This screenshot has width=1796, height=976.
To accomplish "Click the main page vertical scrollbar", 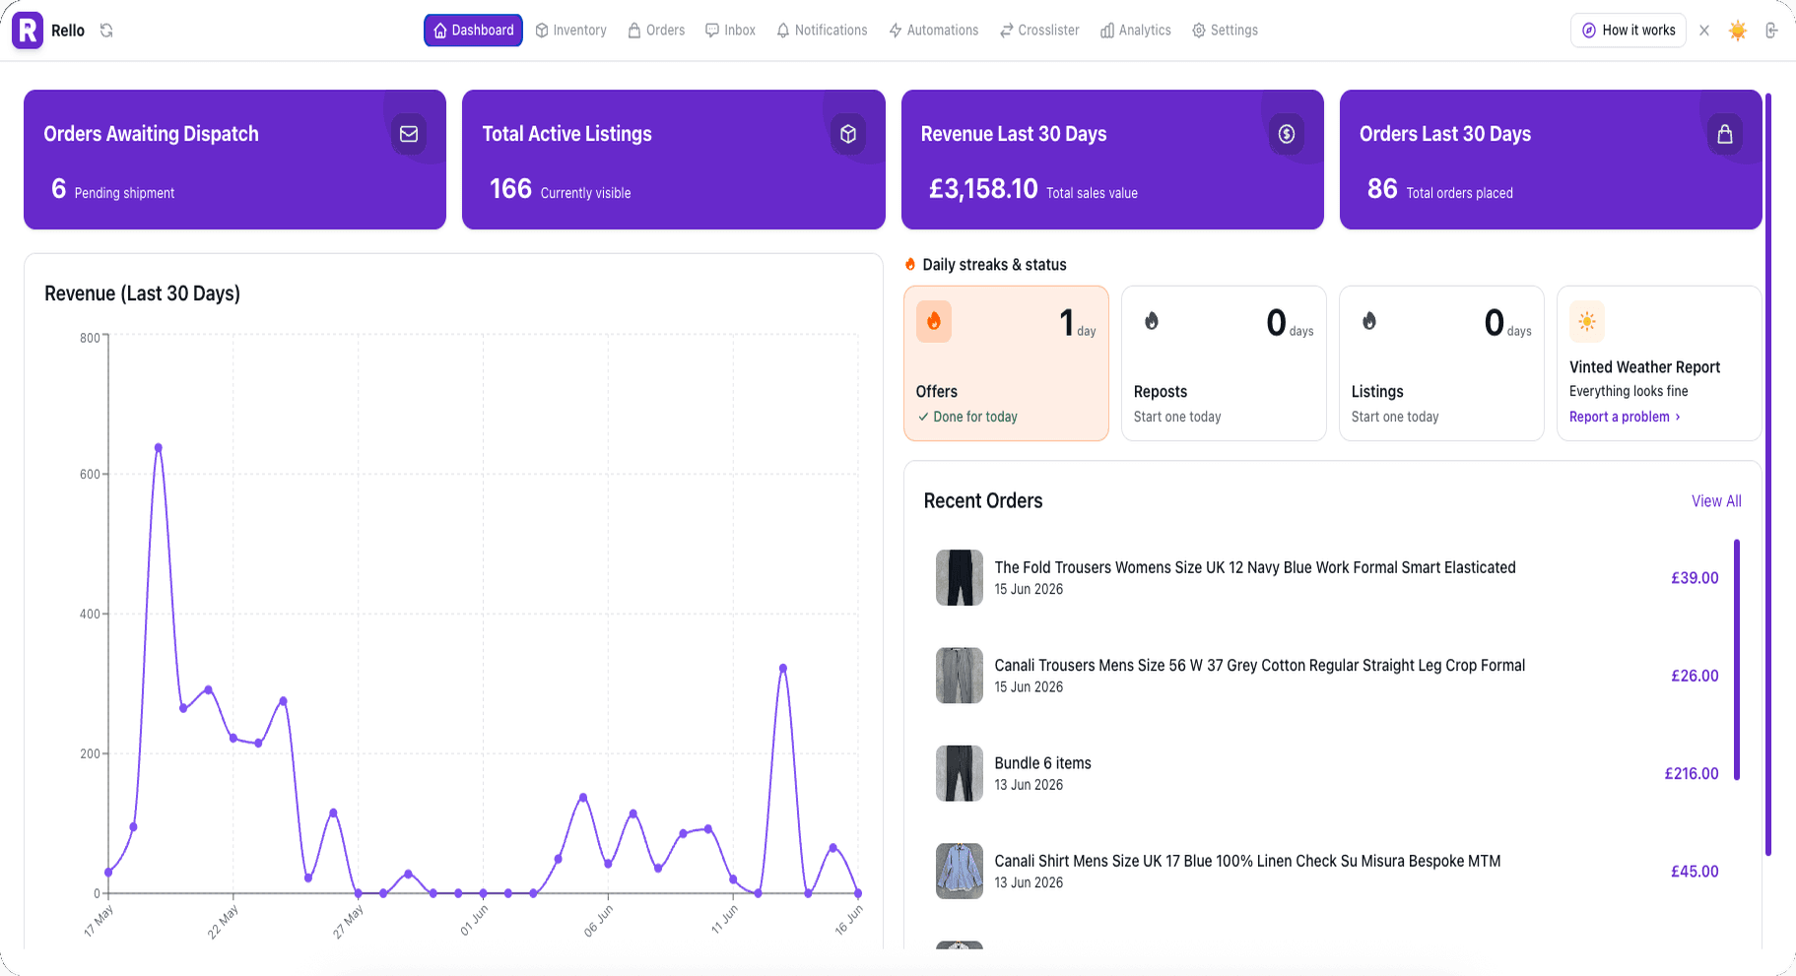I will click(x=1768, y=475).
